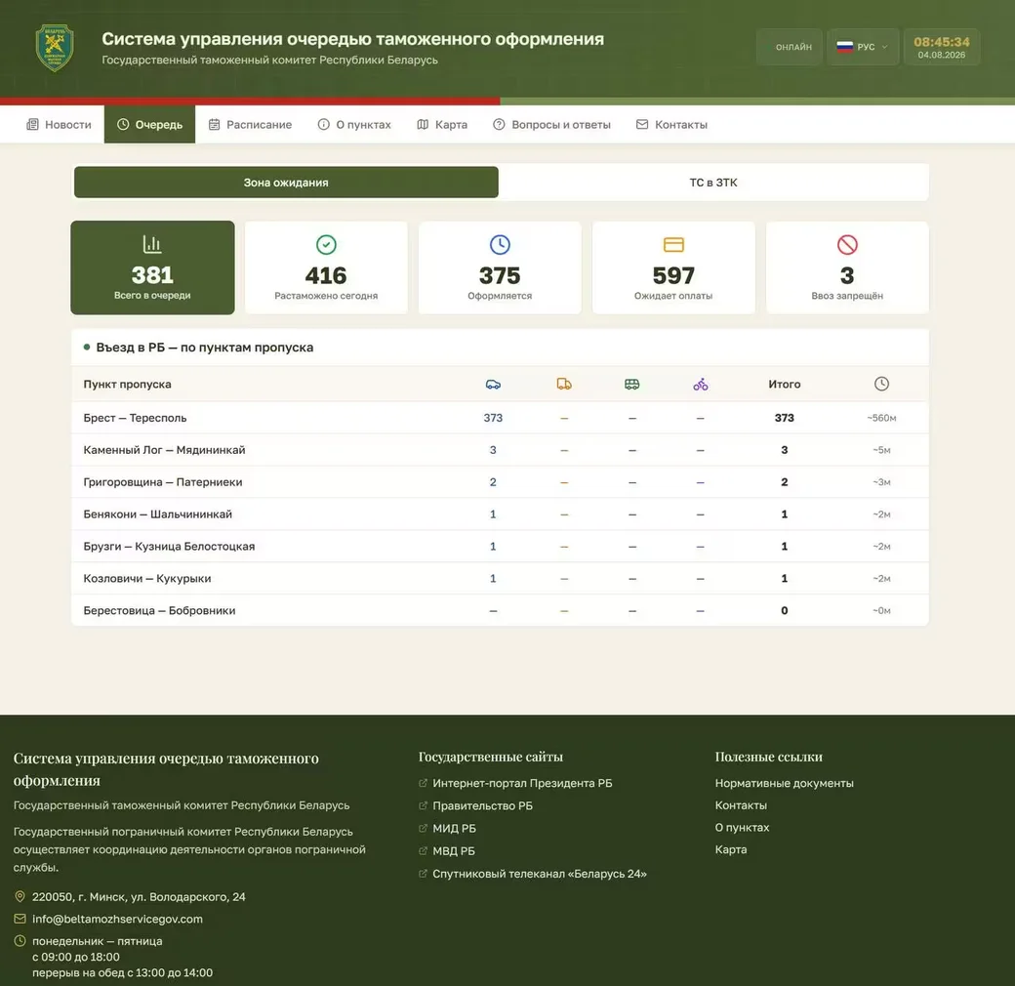Select Каменный Лог — Мядининкай row

pyautogui.click(x=500, y=450)
